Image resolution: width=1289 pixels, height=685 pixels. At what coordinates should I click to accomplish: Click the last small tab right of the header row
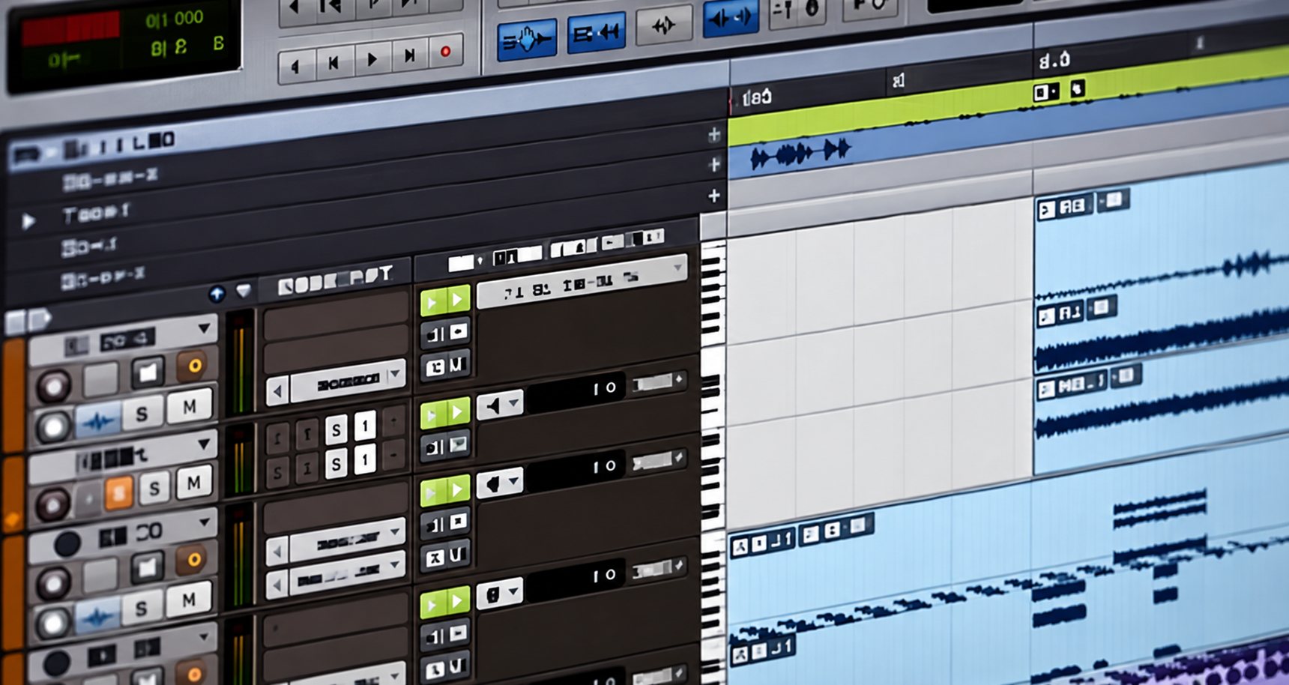(x=653, y=237)
